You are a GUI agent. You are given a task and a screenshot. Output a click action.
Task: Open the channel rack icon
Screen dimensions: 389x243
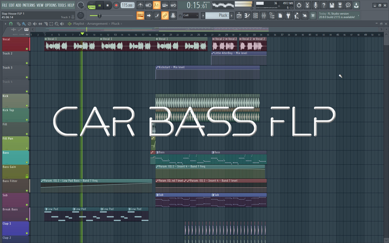point(255,15)
